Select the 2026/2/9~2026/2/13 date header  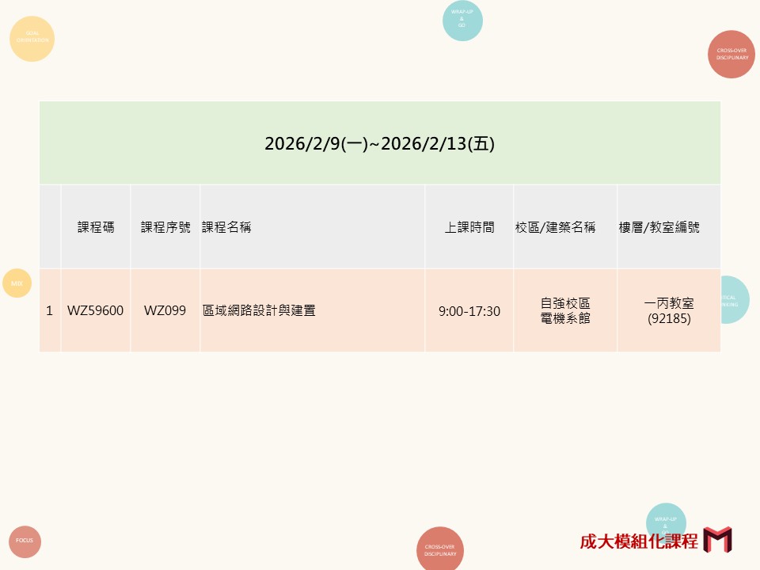[x=379, y=143]
